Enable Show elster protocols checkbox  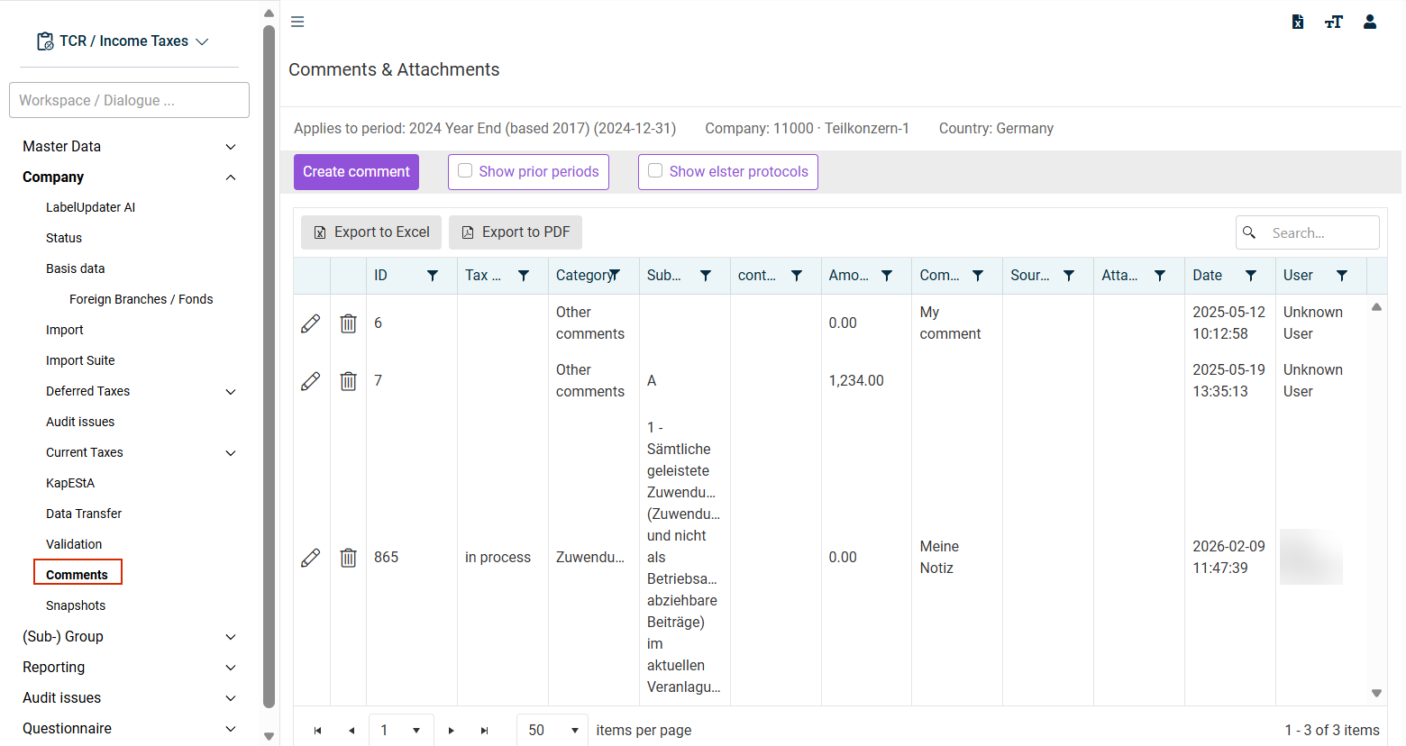(x=655, y=171)
